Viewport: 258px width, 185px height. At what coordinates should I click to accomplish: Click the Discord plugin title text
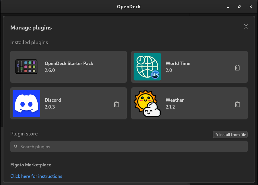click(53, 100)
